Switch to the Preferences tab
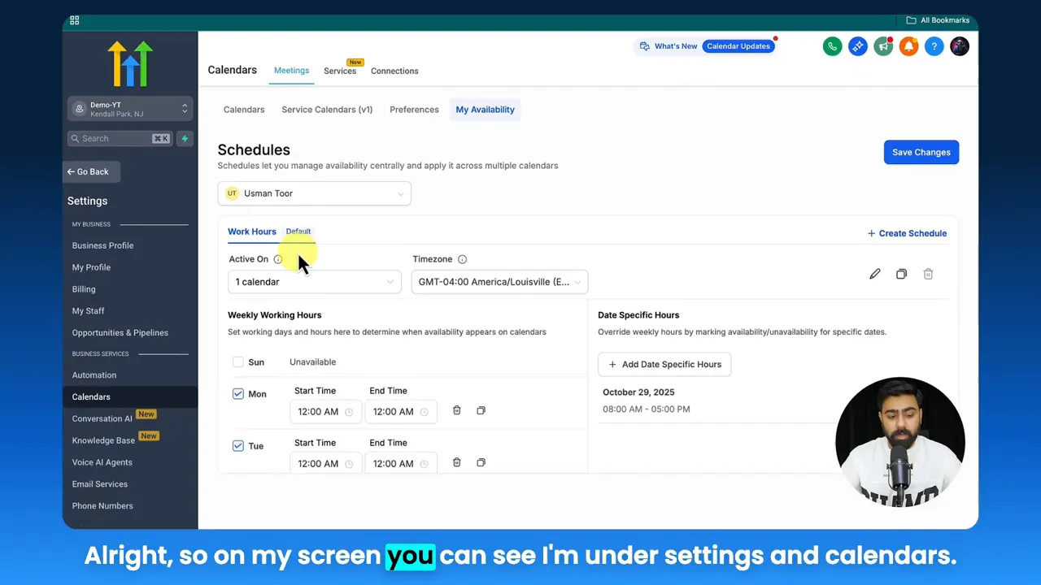1041x585 pixels. [414, 109]
